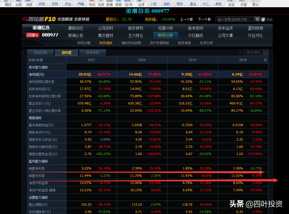The width and height of the screenshot is (289, 214).
Task: Click the 资金 toolbar button
Action: 68,4
